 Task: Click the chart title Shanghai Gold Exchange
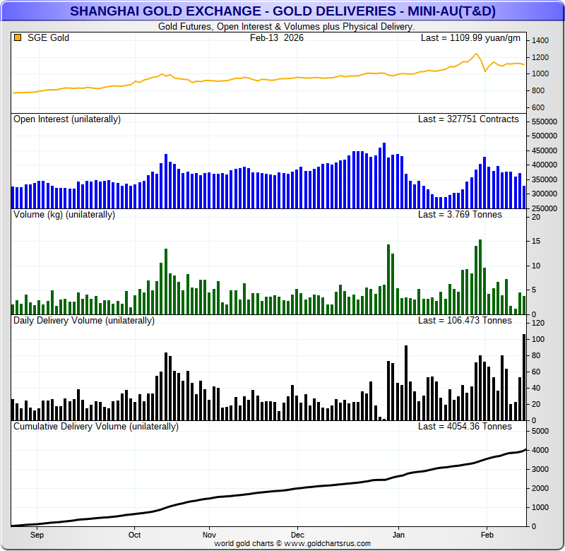point(282,11)
